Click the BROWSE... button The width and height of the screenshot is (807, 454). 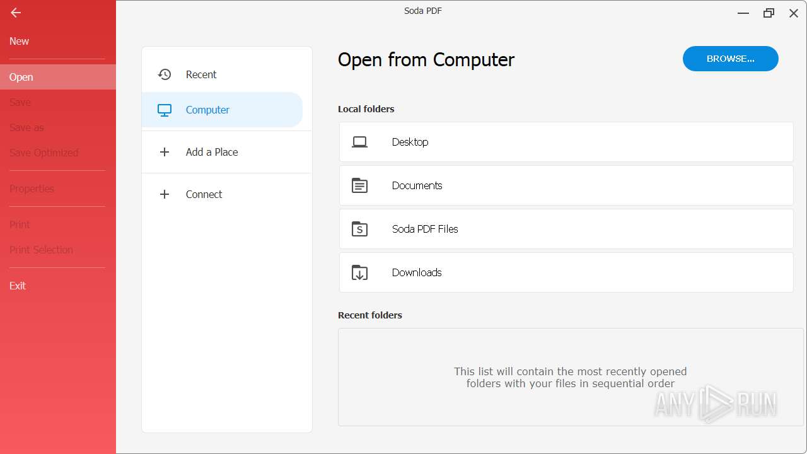731,59
